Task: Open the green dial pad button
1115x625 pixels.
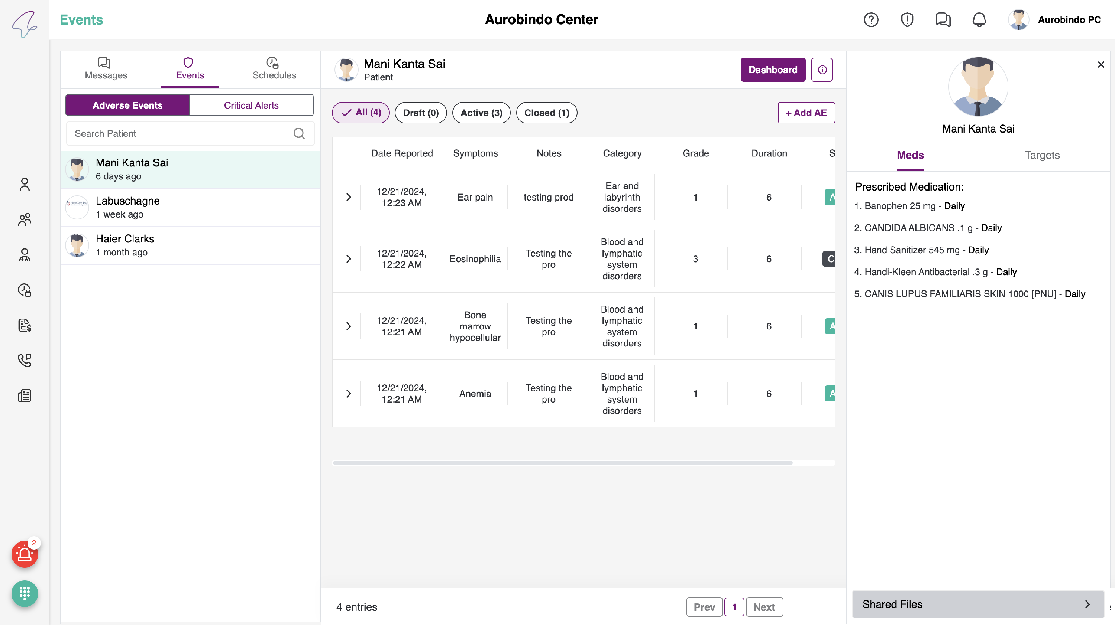Action: point(25,593)
